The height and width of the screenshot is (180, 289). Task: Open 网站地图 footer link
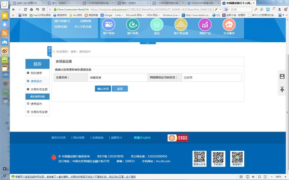click(x=79, y=138)
